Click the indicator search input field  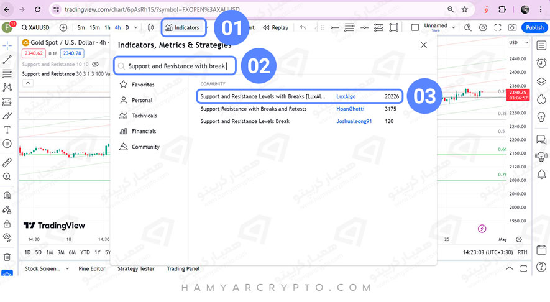175,66
